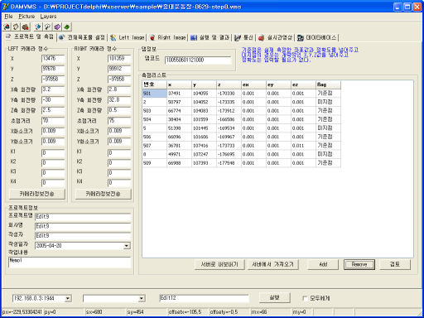Image resolution: width=424 pixels, height=318 pixels.
Task: Click the 댐코드 input field
Action: click(x=198, y=60)
